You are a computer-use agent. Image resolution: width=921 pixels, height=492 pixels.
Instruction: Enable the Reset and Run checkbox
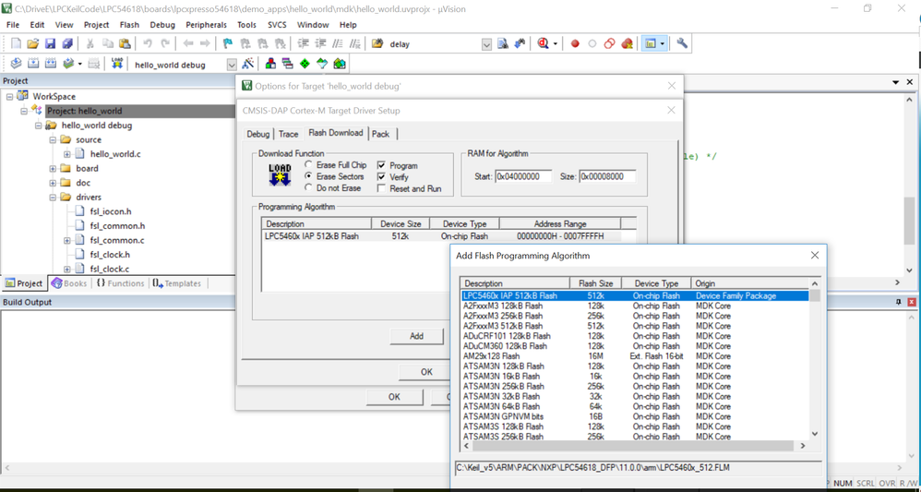coord(381,188)
